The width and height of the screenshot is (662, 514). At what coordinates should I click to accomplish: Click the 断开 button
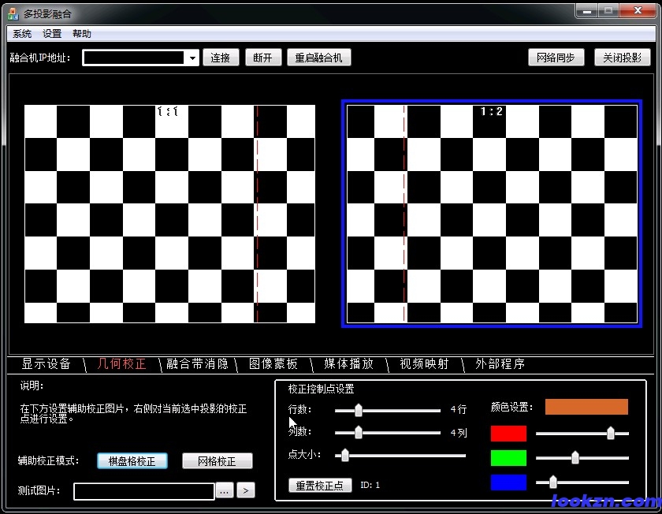263,58
